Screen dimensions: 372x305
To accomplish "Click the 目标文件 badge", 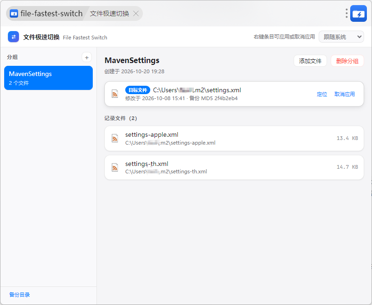I will click(138, 90).
